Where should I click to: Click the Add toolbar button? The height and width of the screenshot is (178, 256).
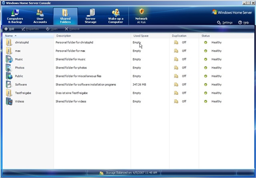[9, 29]
